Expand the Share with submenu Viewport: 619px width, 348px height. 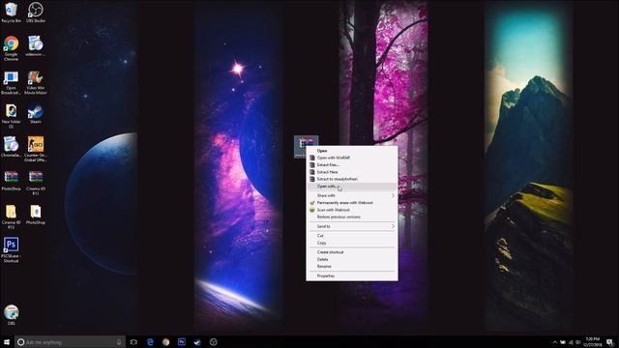[352, 195]
